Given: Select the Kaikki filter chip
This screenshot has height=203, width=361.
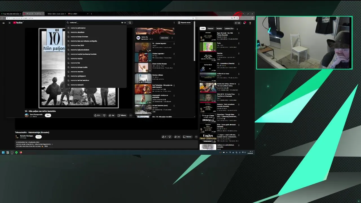Looking at the screenshot, I should [202, 28].
